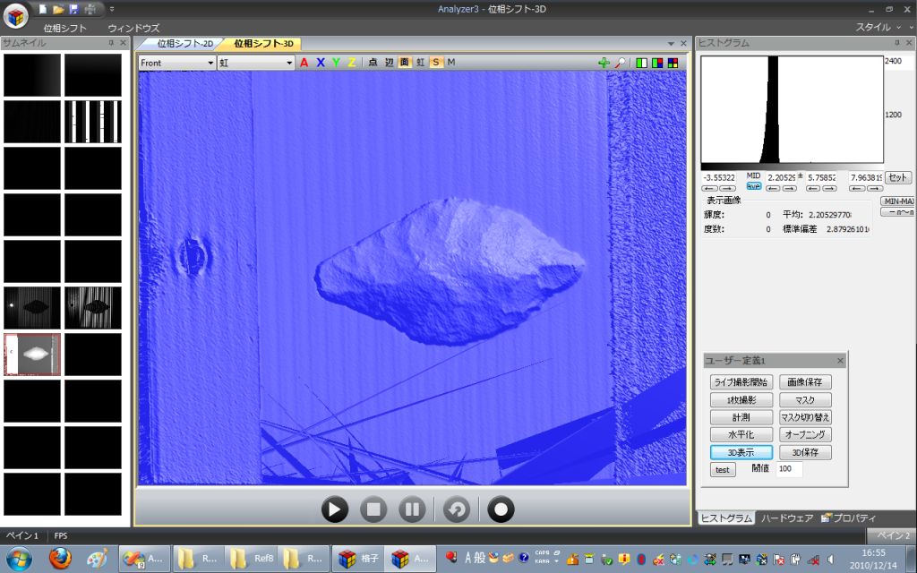The image size is (917, 573).
Task: Switch to the プロパティ tab
Action: coord(849,518)
